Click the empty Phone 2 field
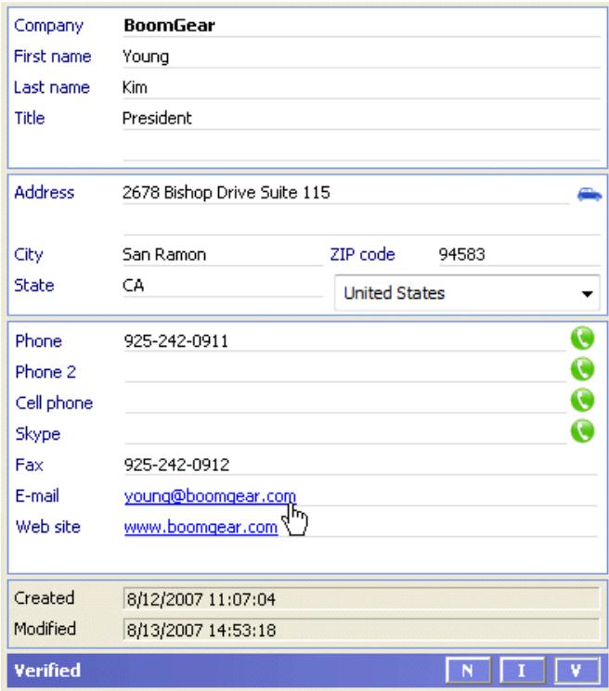Image resolution: width=609 pixels, height=691 pixels. (x=344, y=372)
